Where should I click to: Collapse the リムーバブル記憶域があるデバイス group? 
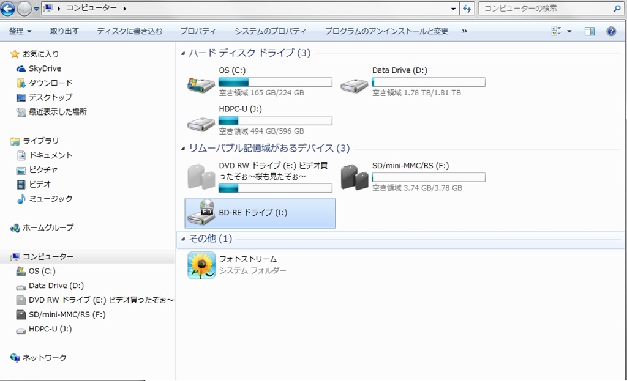182,149
